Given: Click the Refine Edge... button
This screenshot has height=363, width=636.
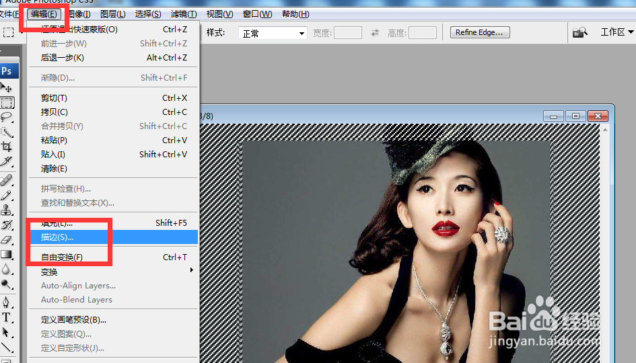Looking at the screenshot, I should click(480, 32).
